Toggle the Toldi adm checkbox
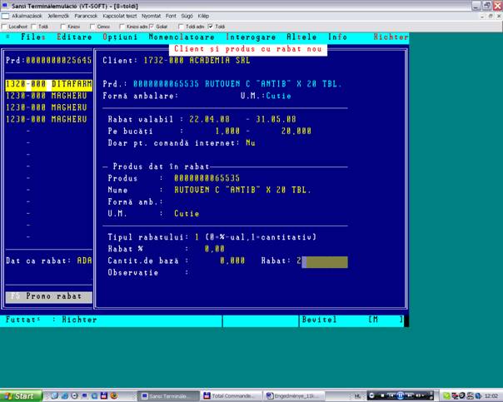This screenshot has width=503, height=402. pyautogui.click(x=181, y=27)
